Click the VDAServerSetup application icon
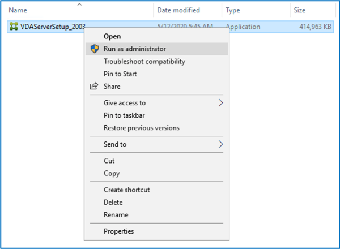This screenshot has width=340, height=249. pos(12,27)
